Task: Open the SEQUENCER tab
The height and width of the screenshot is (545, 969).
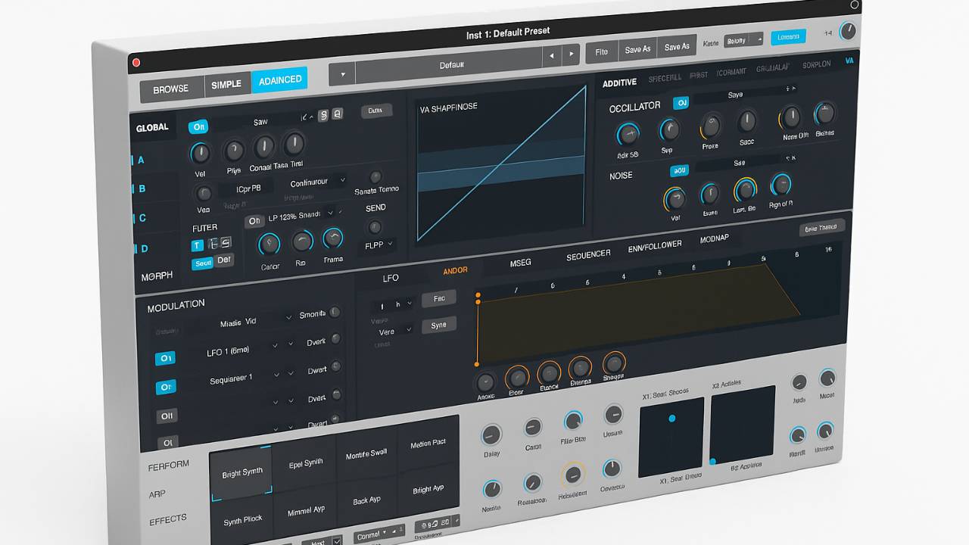Action: pyautogui.click(x=588, y=255)
